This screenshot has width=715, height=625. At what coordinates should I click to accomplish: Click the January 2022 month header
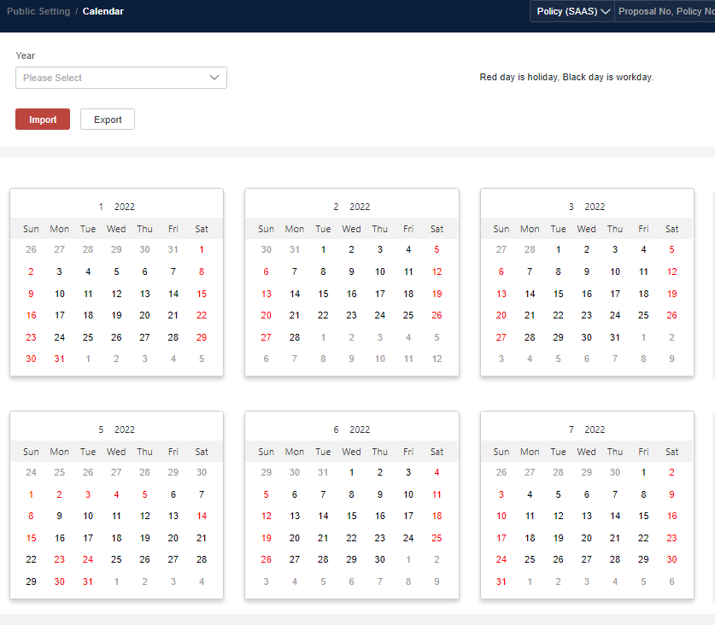tap(116, 206)
